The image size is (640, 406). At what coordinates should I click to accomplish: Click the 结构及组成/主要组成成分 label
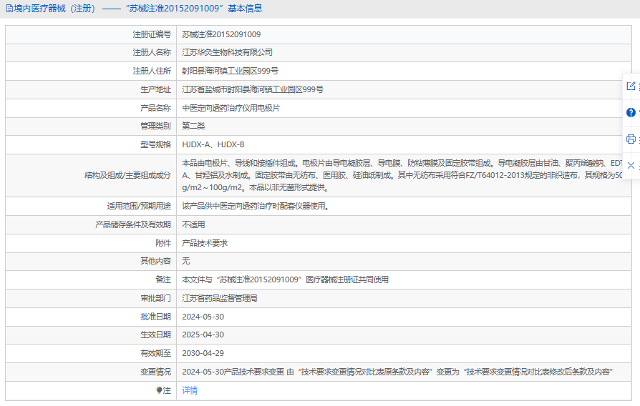[x=127, y=175]
